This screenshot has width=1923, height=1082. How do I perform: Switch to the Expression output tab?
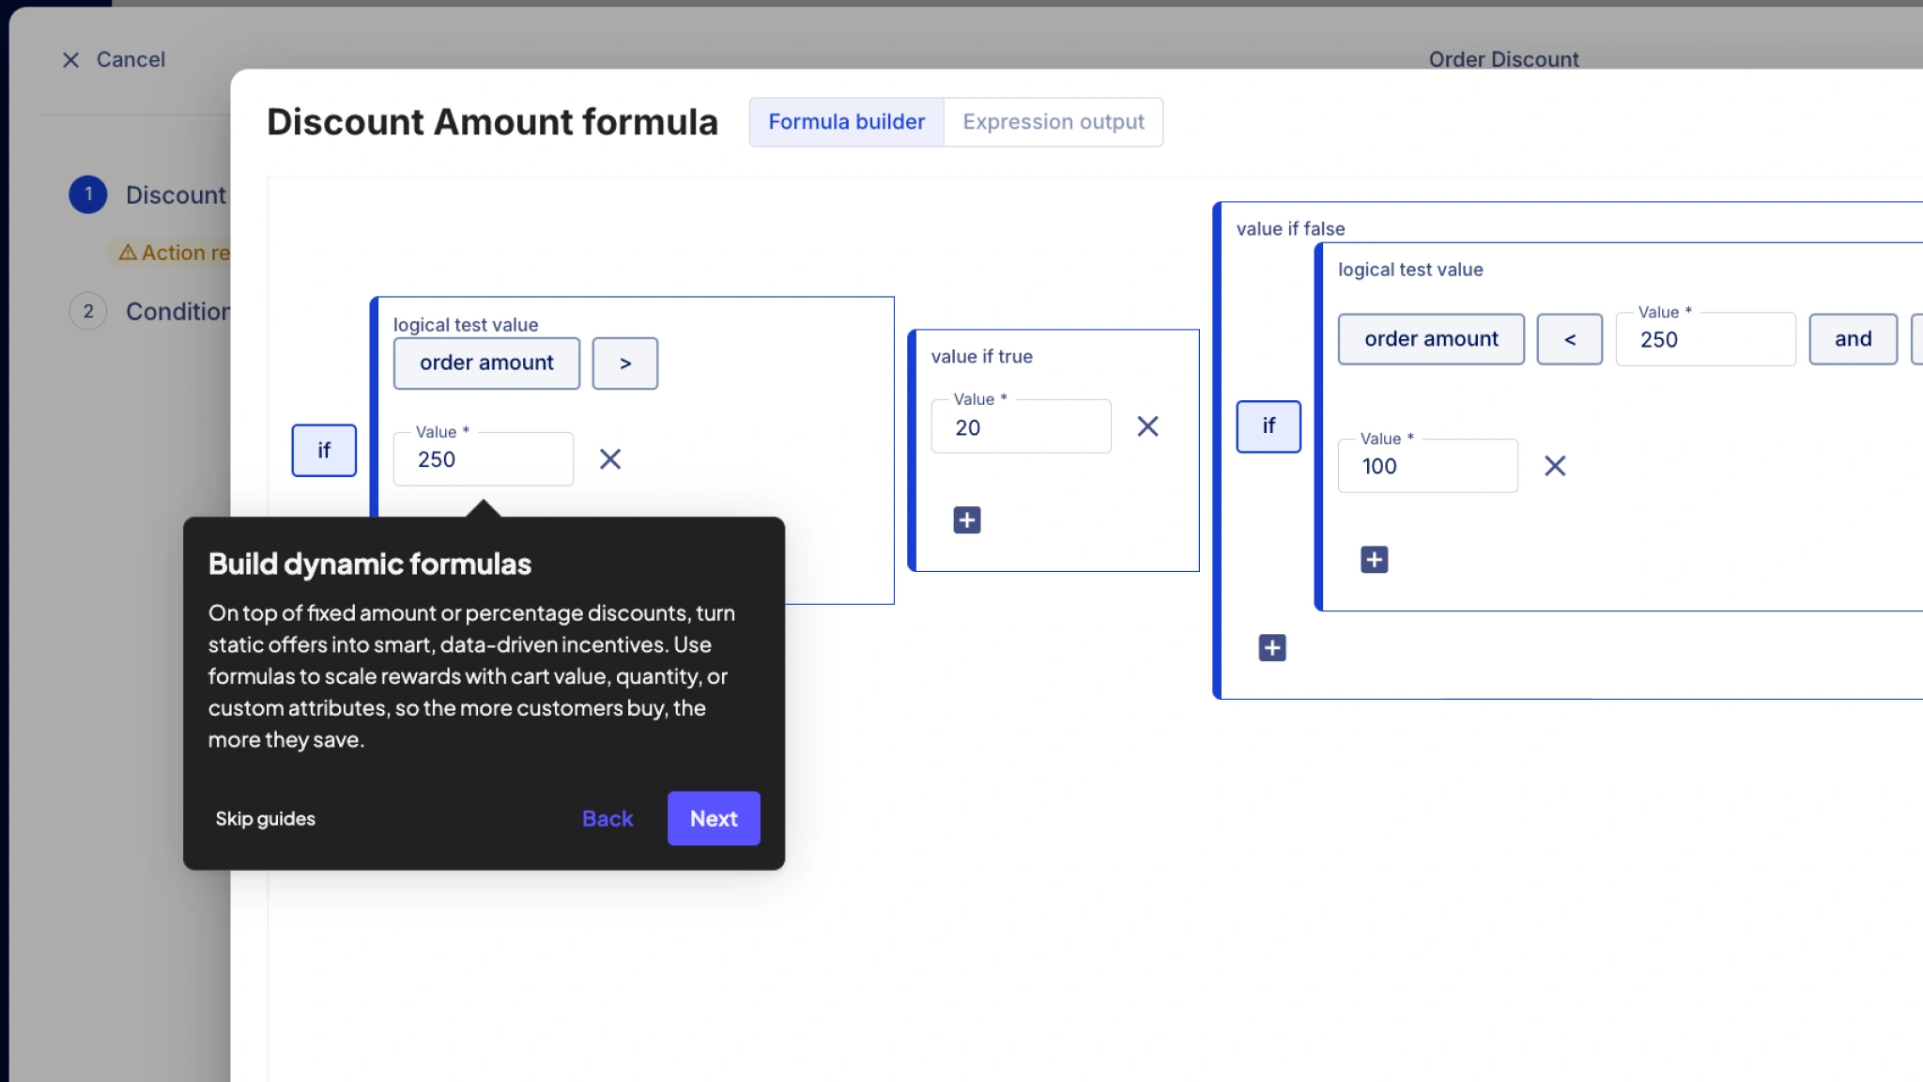click(1053, 122)
